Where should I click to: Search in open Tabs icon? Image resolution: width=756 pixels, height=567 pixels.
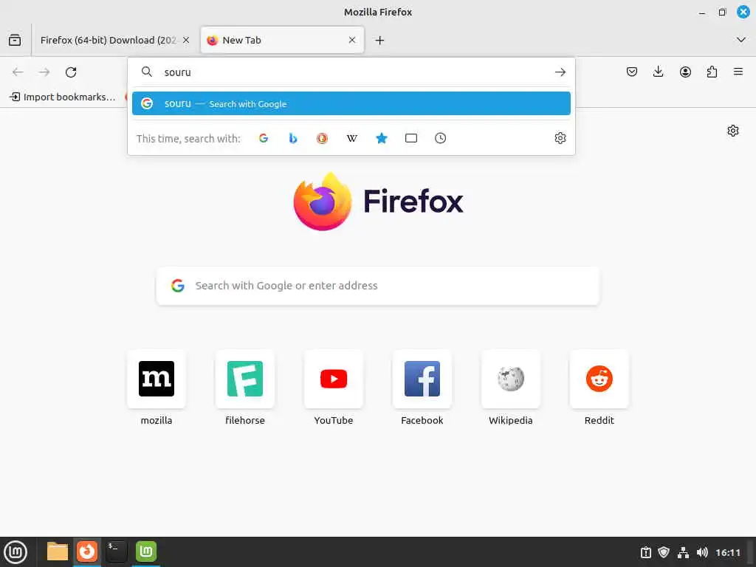410,138
